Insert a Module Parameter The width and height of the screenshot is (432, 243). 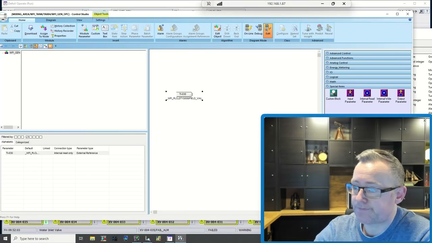84,31
